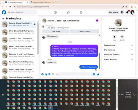Open the profile circle icon in navigation
This screenshot has height=110, width=138.
(81, 12)
